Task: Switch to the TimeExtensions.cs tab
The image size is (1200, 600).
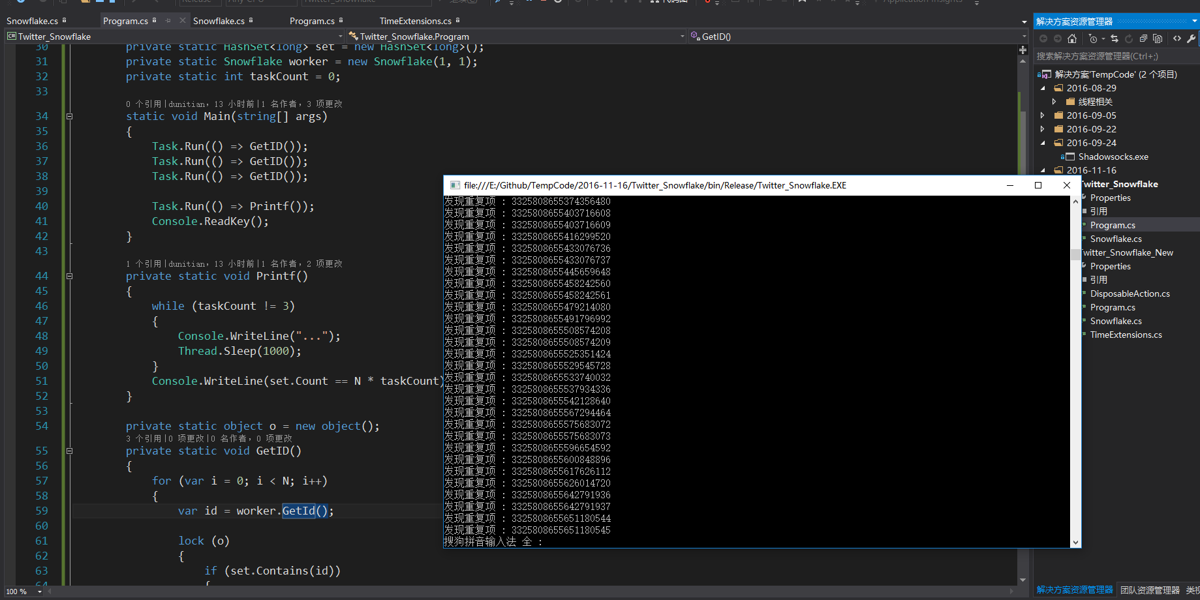Action: click(415, 21)
